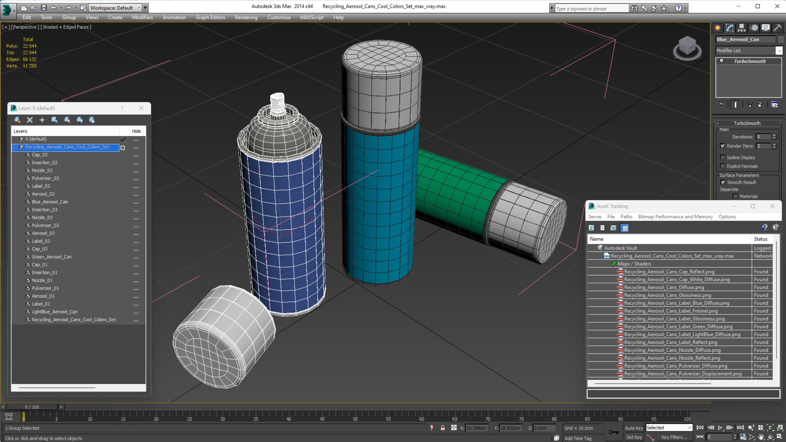The width and height of the screenshot is (786, 442).
Task: Collapse the Recycling_Aerosol_Cans_Cool_Colors_Set layer tree
Action: (15, 147)
